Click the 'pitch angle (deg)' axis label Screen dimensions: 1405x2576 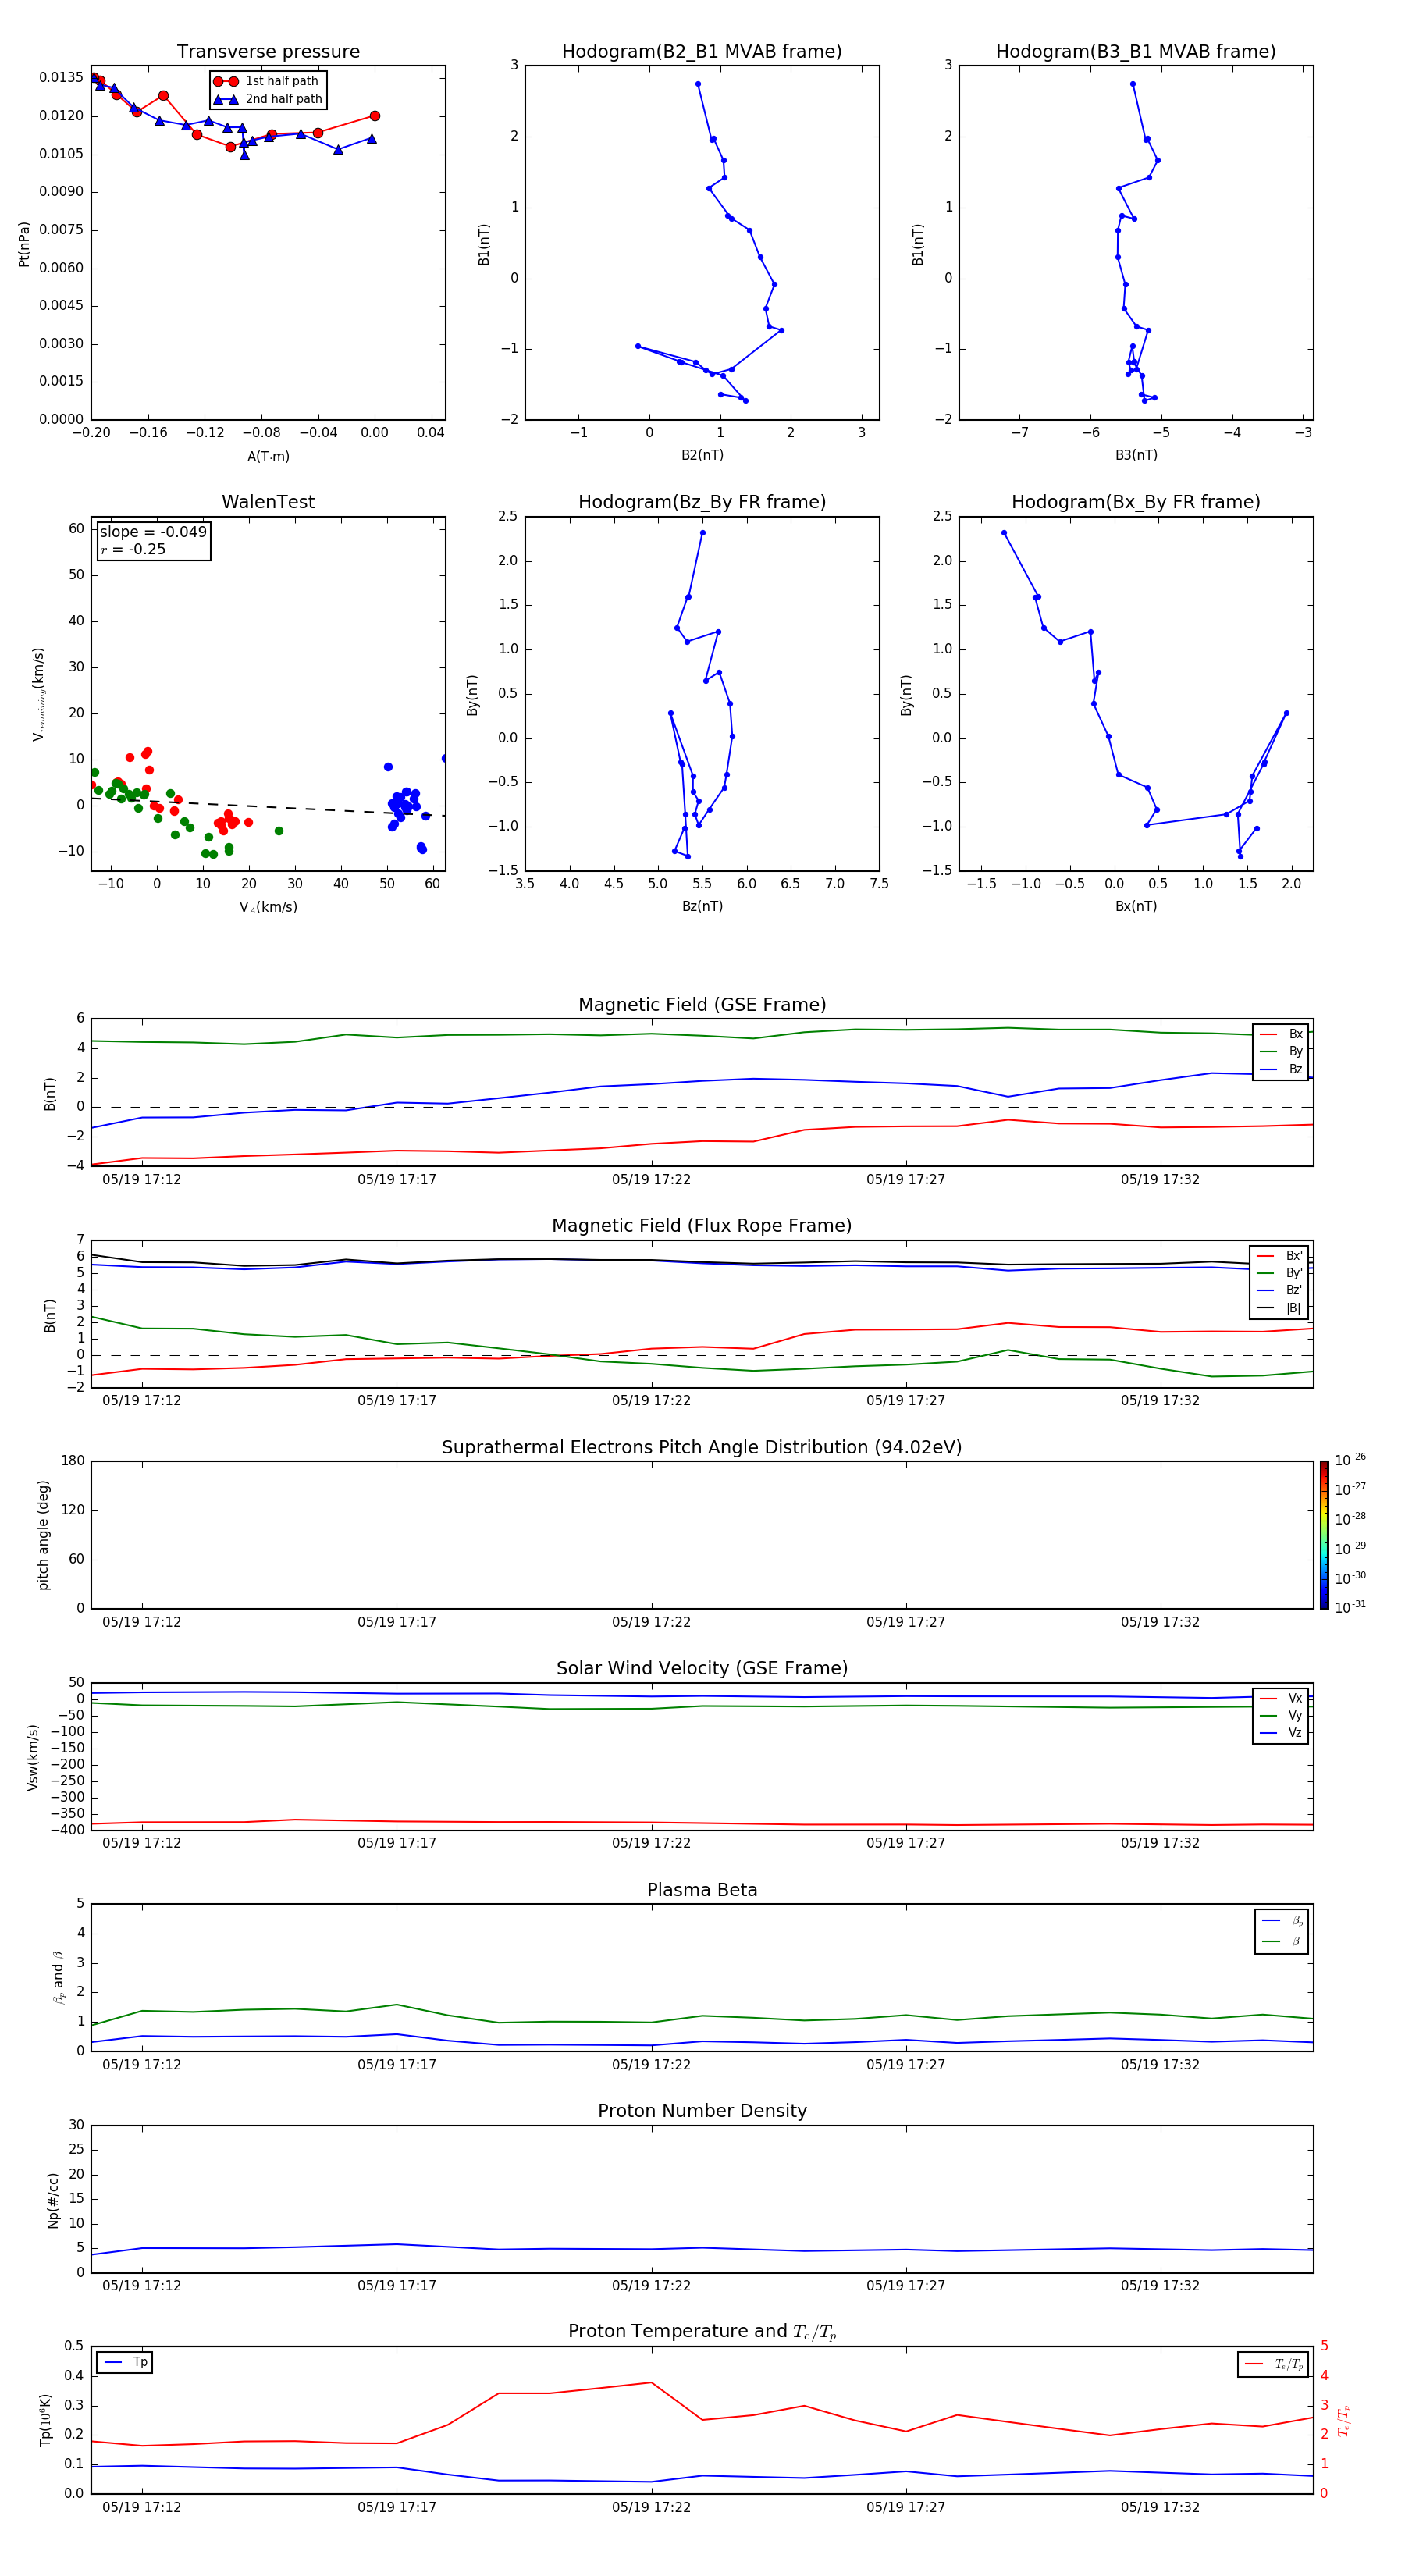pos(43,1535)
